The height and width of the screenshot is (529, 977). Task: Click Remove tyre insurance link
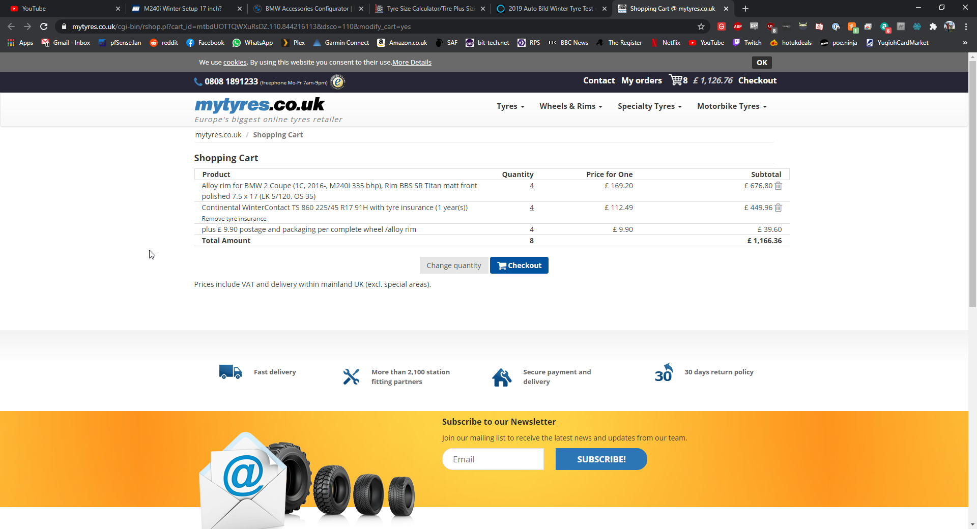[234, 219]
